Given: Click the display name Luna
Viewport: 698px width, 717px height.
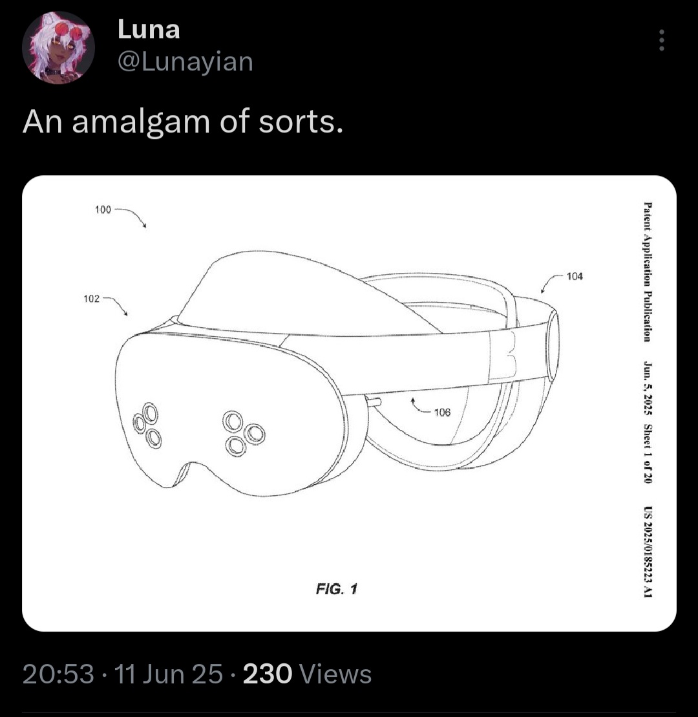Looking at the screenshot, I should (x=149, y=29).
